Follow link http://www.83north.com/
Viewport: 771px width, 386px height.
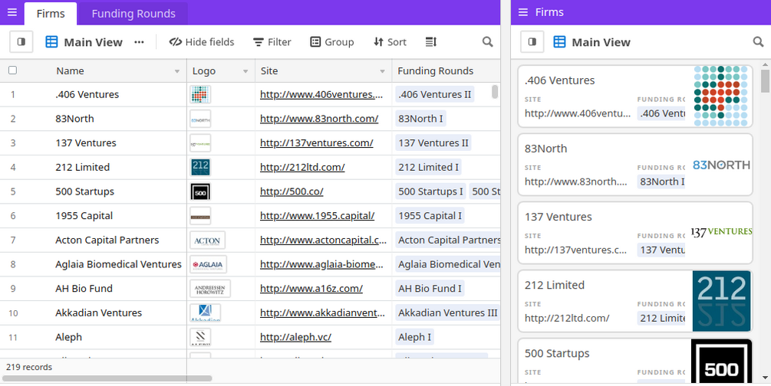point(319,119)
